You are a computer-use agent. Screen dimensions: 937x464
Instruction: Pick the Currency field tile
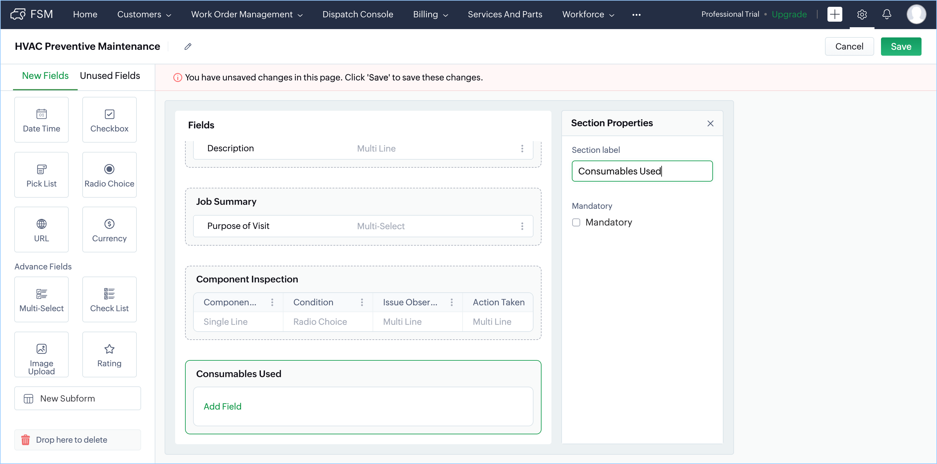109,230
